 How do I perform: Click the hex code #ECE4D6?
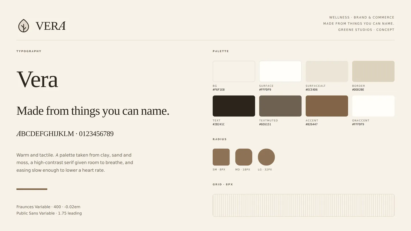click(x=312, y=90)
